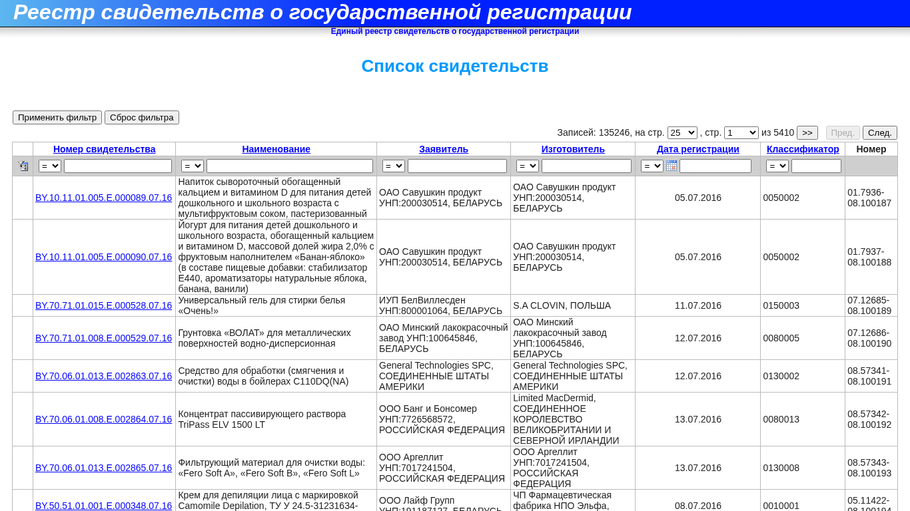Screen dimensions: 910x511
Task: Click the Единый реестр свидетельств header link
Action: 455,31
